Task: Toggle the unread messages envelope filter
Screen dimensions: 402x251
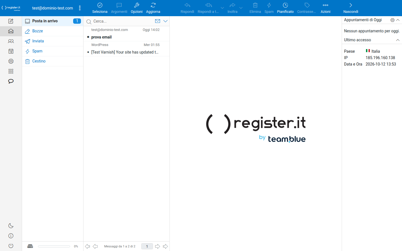Action: pyautogui.click(x=157, y=21)
